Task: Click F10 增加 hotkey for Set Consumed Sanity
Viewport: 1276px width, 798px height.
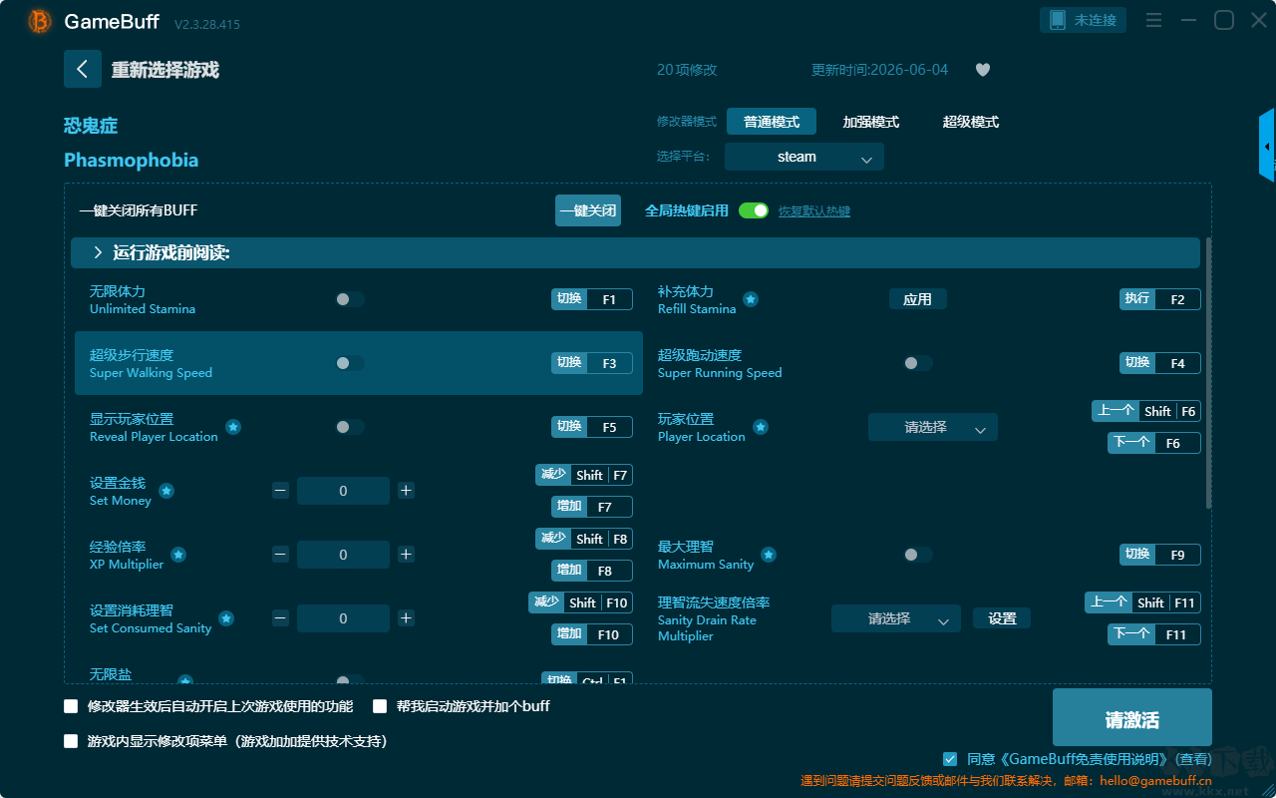Action: 592,634
